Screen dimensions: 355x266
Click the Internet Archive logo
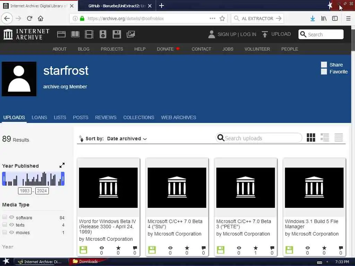click(x=26, y=34)
